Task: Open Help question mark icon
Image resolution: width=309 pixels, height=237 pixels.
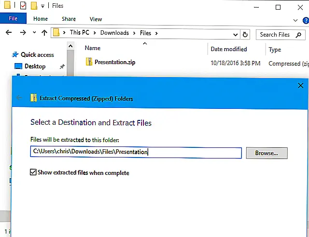Action: tap(306, 20)
